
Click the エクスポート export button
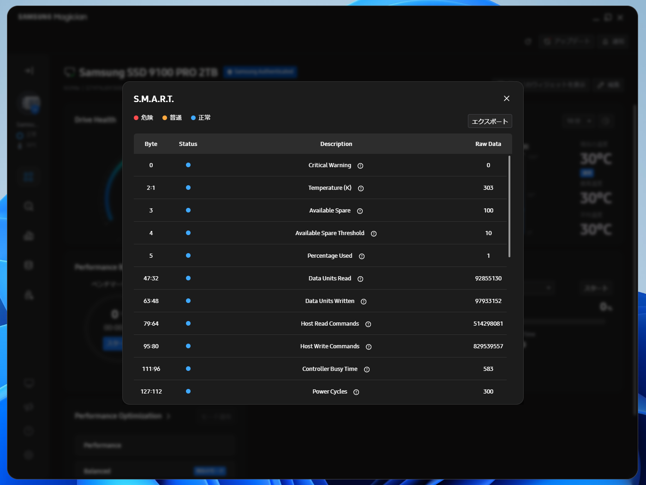(490, 121)
